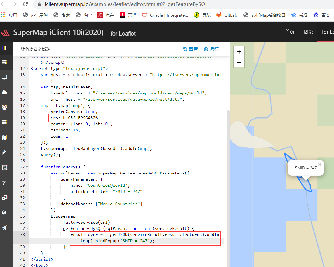Click the browser address bar URL
Image resolution: width=334 pixels, height=267 pixels.
[126, 4]
